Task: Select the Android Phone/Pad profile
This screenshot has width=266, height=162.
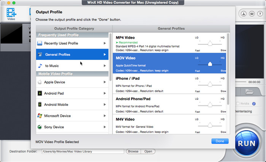Action: pyautogui.click(x=169, y=104)
